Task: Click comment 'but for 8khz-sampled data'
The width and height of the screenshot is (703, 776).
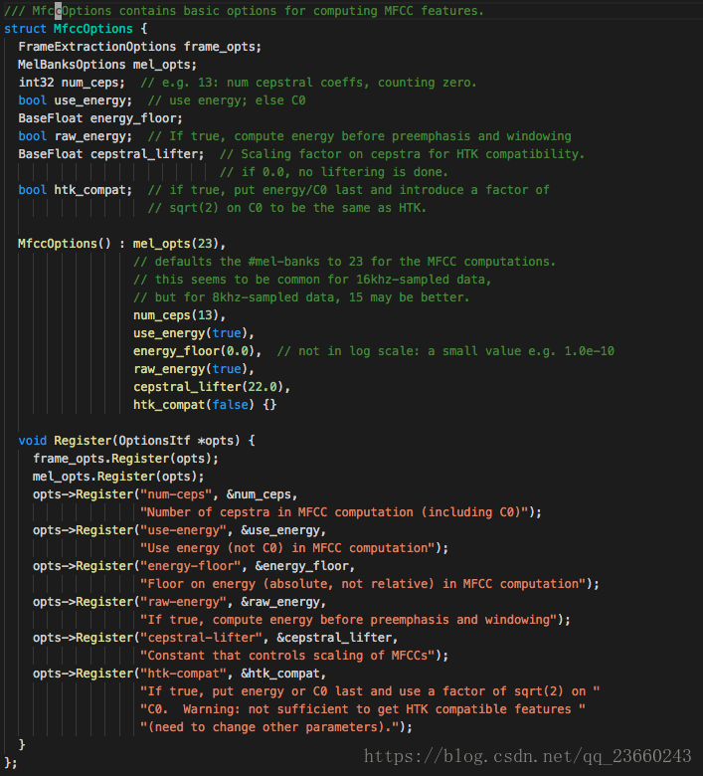Action: pos(248,297)
